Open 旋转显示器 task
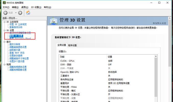This screenshot has height=102, width=173. click(15, 50)
